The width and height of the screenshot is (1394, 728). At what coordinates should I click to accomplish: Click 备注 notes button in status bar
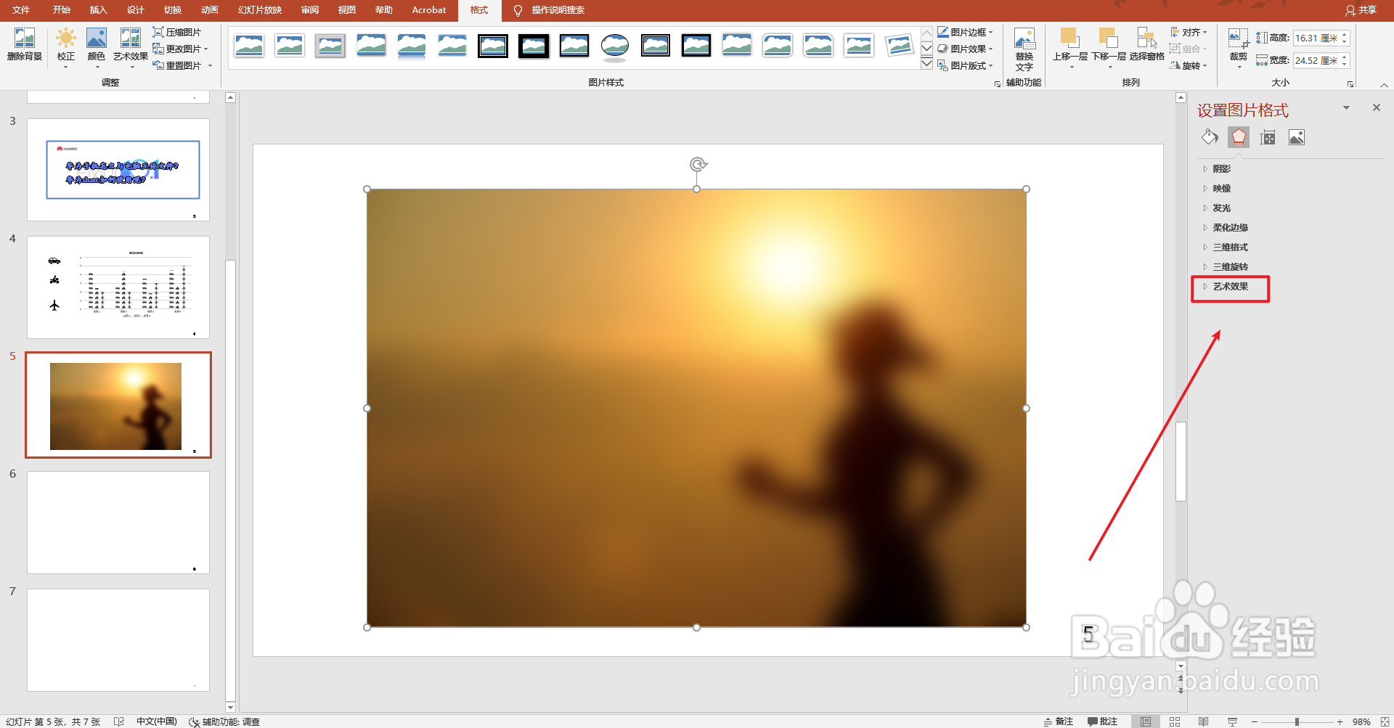coord(1059,721)
